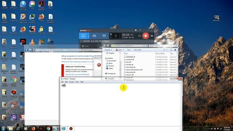233x131 pixels.
Task: Open Explorer help icon
Action: point(175,50)
